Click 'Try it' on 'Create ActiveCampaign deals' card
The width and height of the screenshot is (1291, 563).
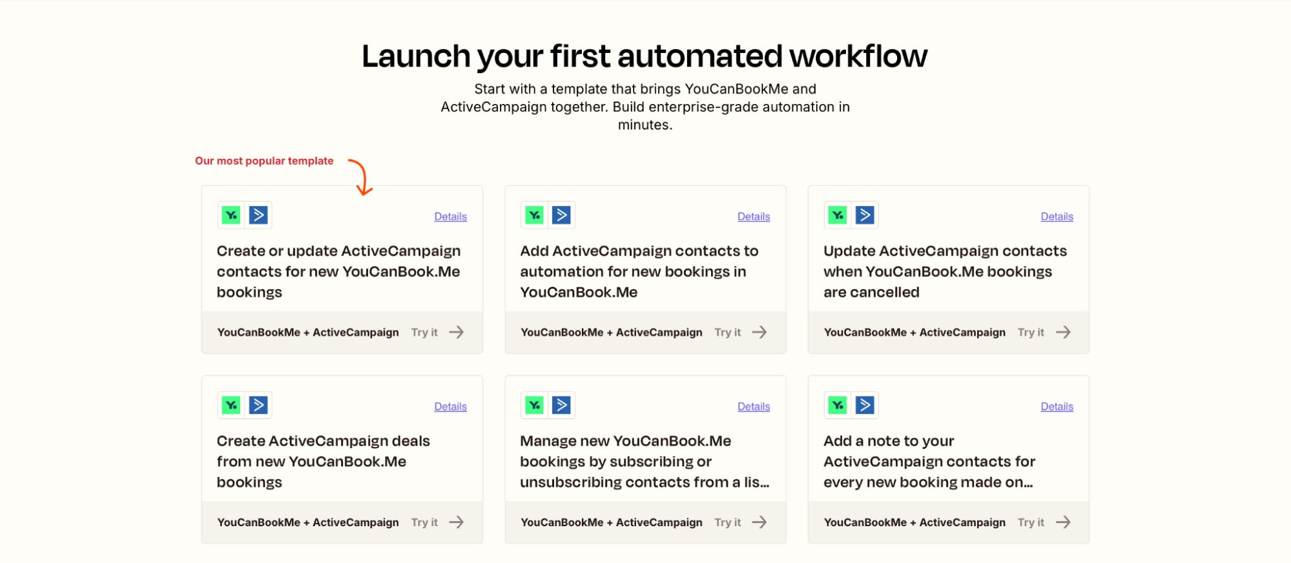click(x=424, y=522)
